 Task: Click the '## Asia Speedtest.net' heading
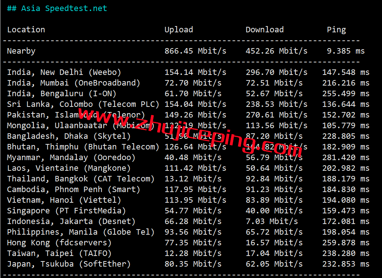pyautogui.click(x=57, y=8)
